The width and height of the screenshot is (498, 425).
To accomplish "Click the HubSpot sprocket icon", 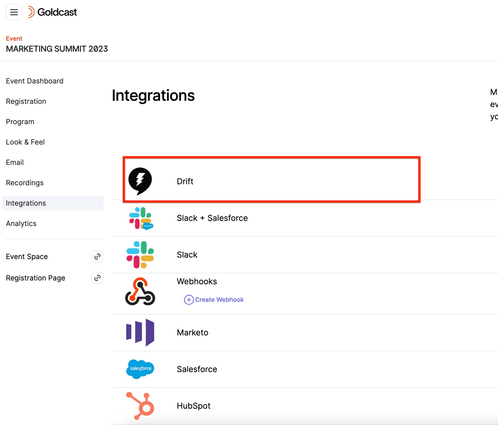I will 140,406.
